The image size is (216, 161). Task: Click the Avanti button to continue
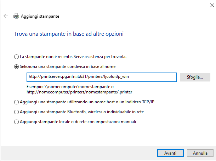pos(170,153)
